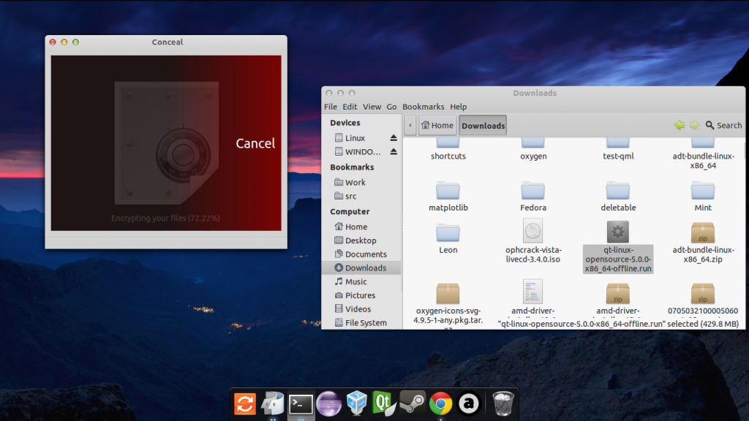This screenshot has height=421, width=749.
Task: Navigate to Home in the path bar
Action: point(437,125)
